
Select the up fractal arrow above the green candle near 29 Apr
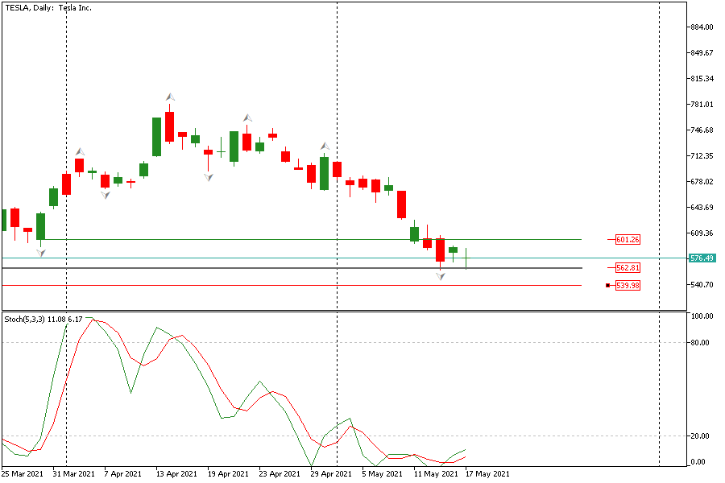(325, 146)
